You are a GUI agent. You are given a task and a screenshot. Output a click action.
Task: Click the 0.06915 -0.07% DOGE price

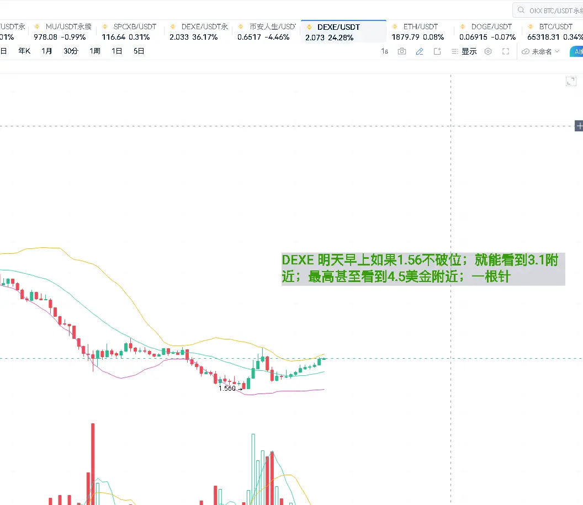487,37
